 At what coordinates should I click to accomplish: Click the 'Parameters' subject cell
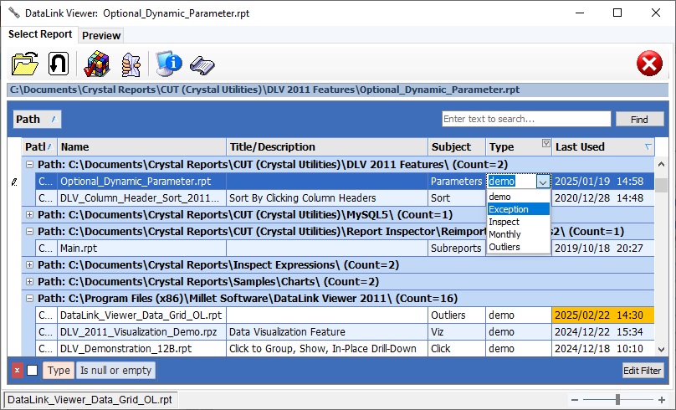coord(457,182)
